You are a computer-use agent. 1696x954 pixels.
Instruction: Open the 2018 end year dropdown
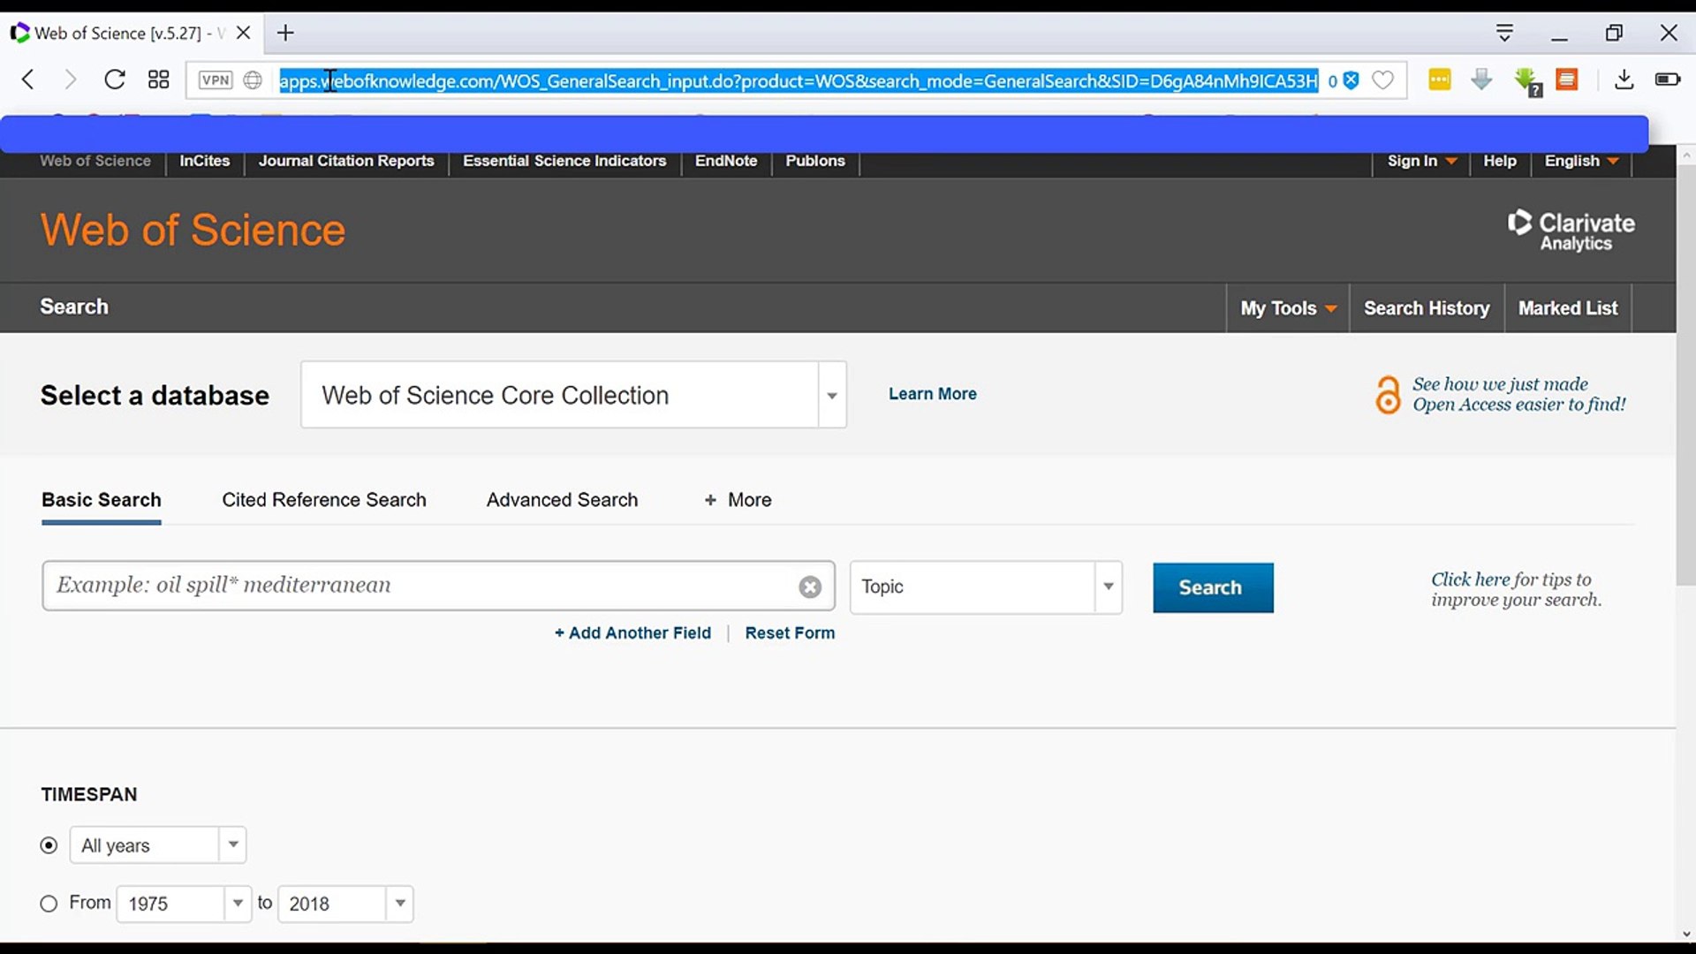(x=400, y=904)
